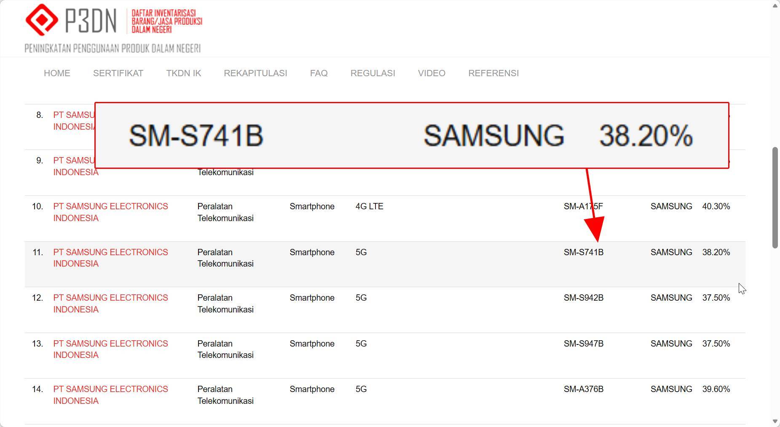
Task: Click the "SM-S942B" product type cell
Action: (x=584, y=298)
